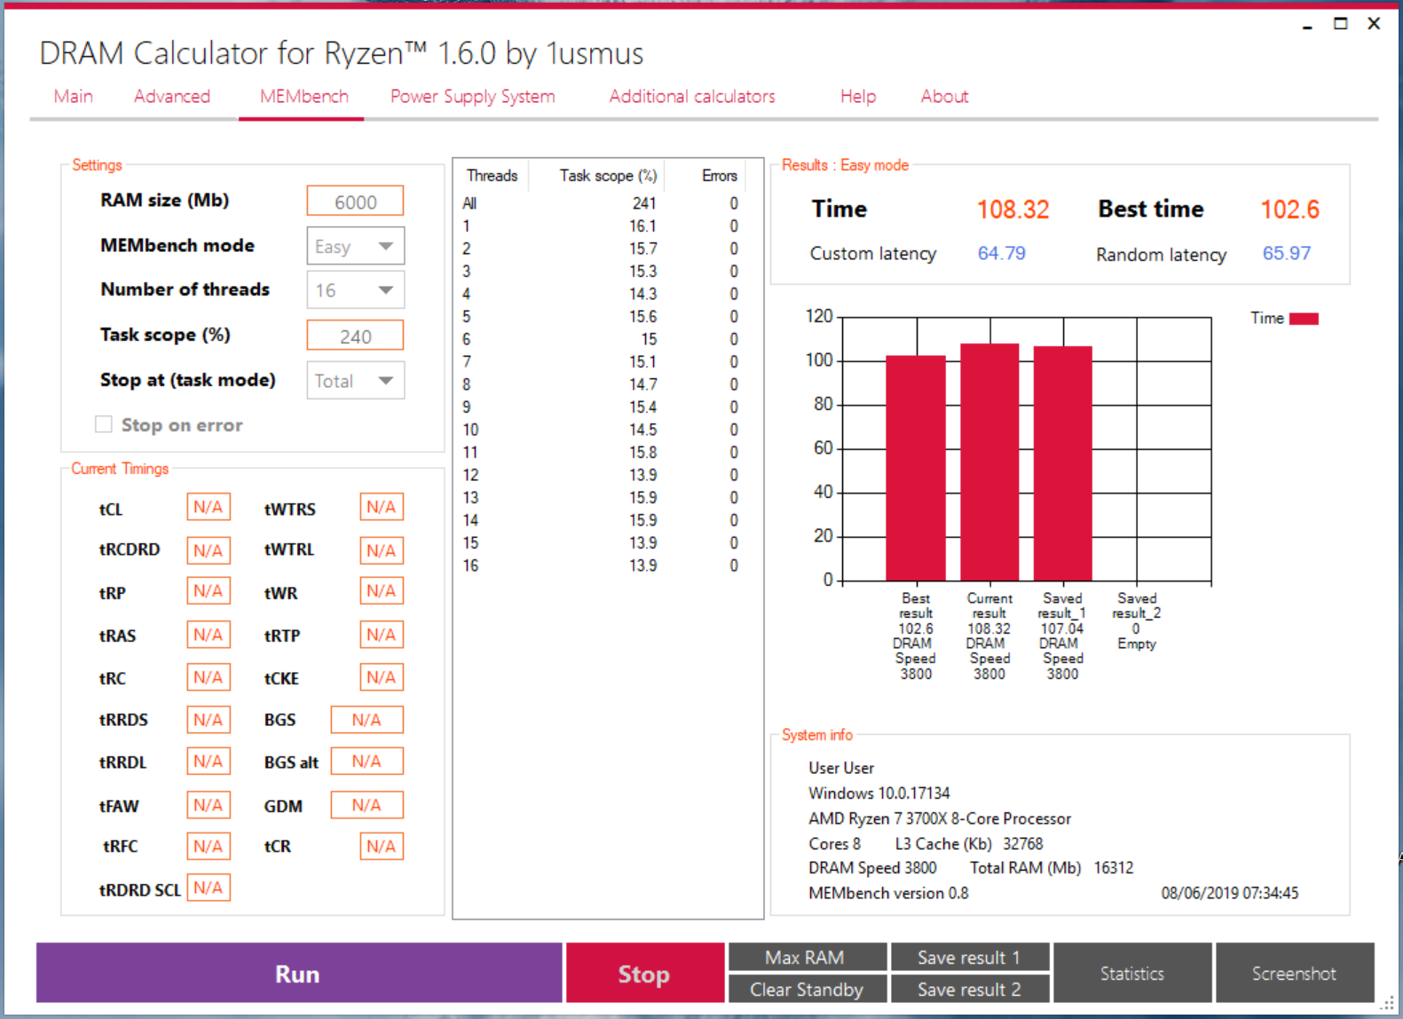
Task: Click the Threads column header
Action: pos(493,176)
